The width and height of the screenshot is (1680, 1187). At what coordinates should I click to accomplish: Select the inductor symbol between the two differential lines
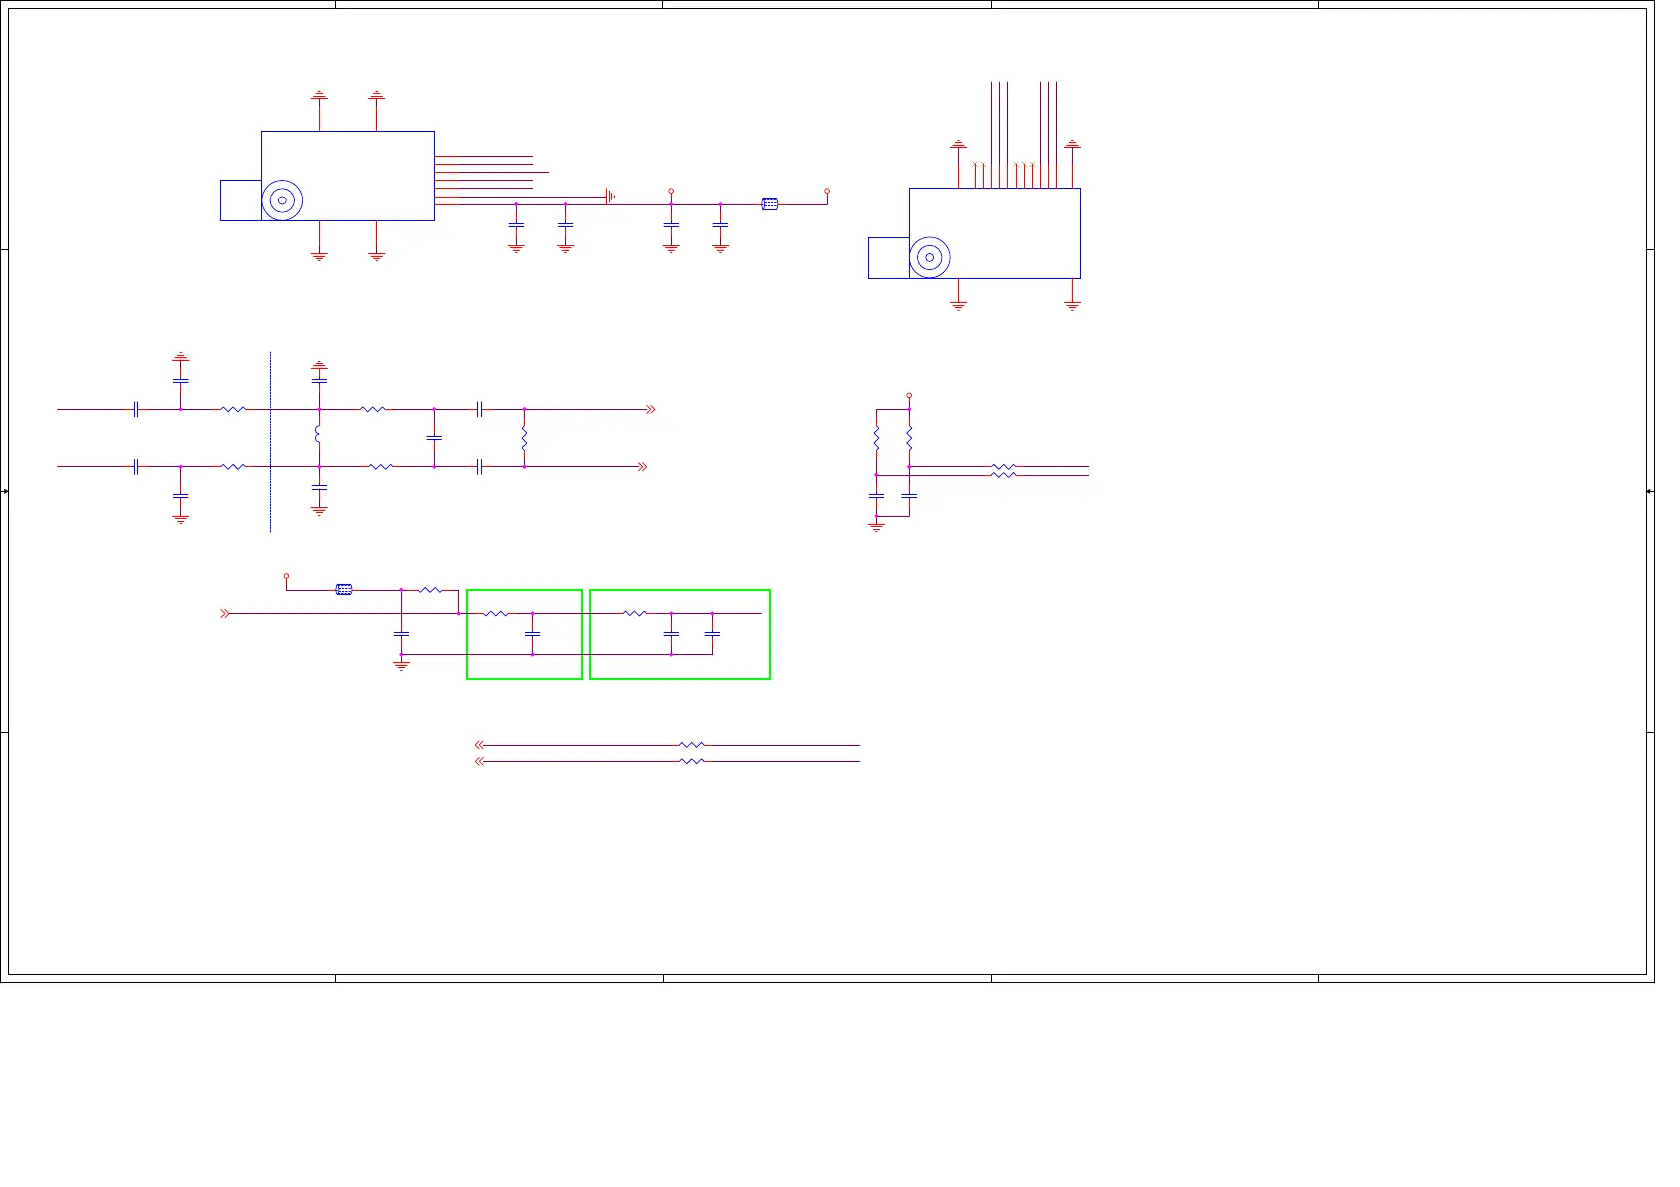[318, 436]
